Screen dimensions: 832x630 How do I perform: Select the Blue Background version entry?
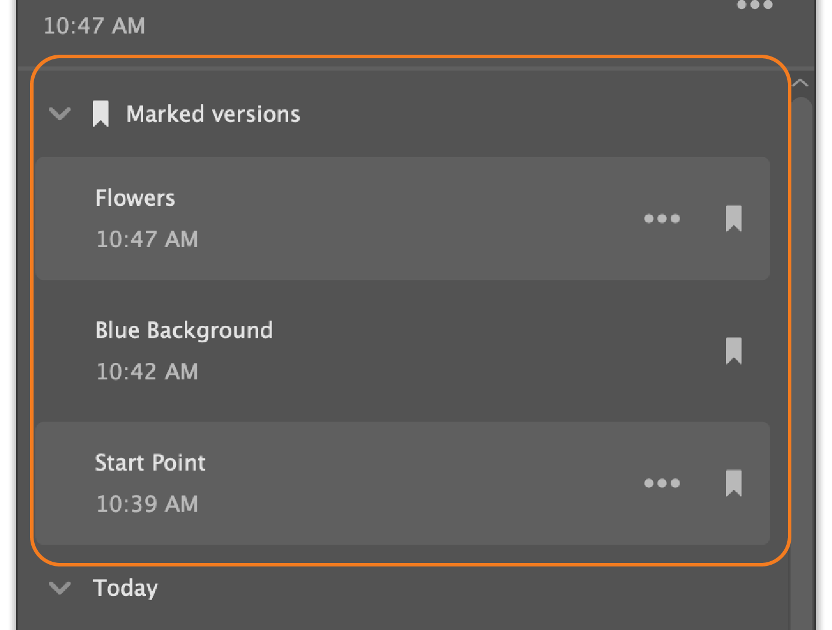[403, 351]
